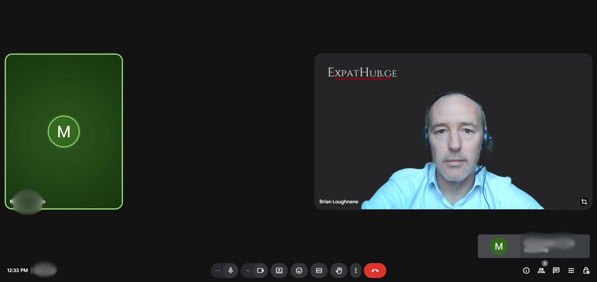This screenshot has height=282, width=597.
Task: Open the emoji reactions picker
Action: pos(299,270)
